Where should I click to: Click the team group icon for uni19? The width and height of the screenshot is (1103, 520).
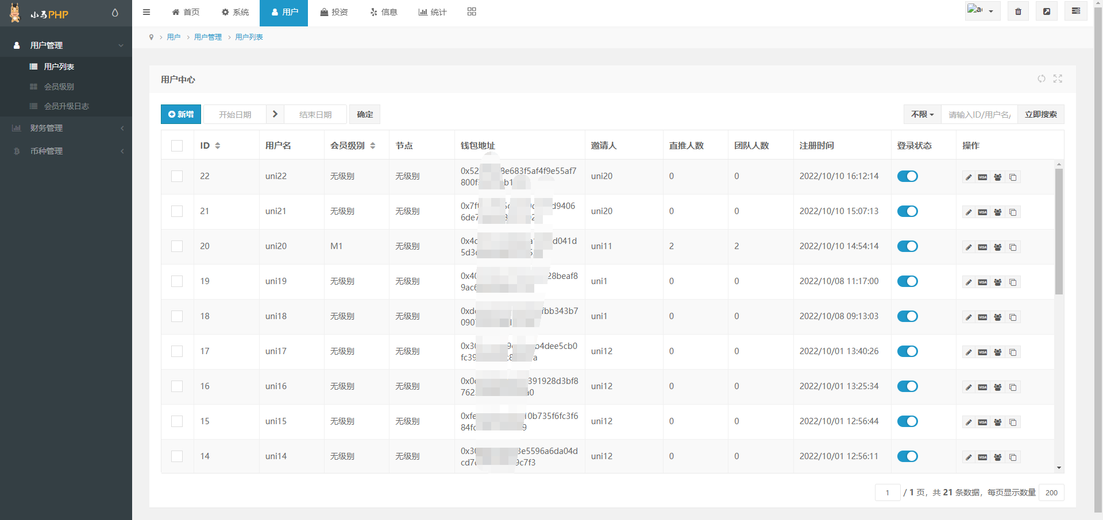pos(998,282)
